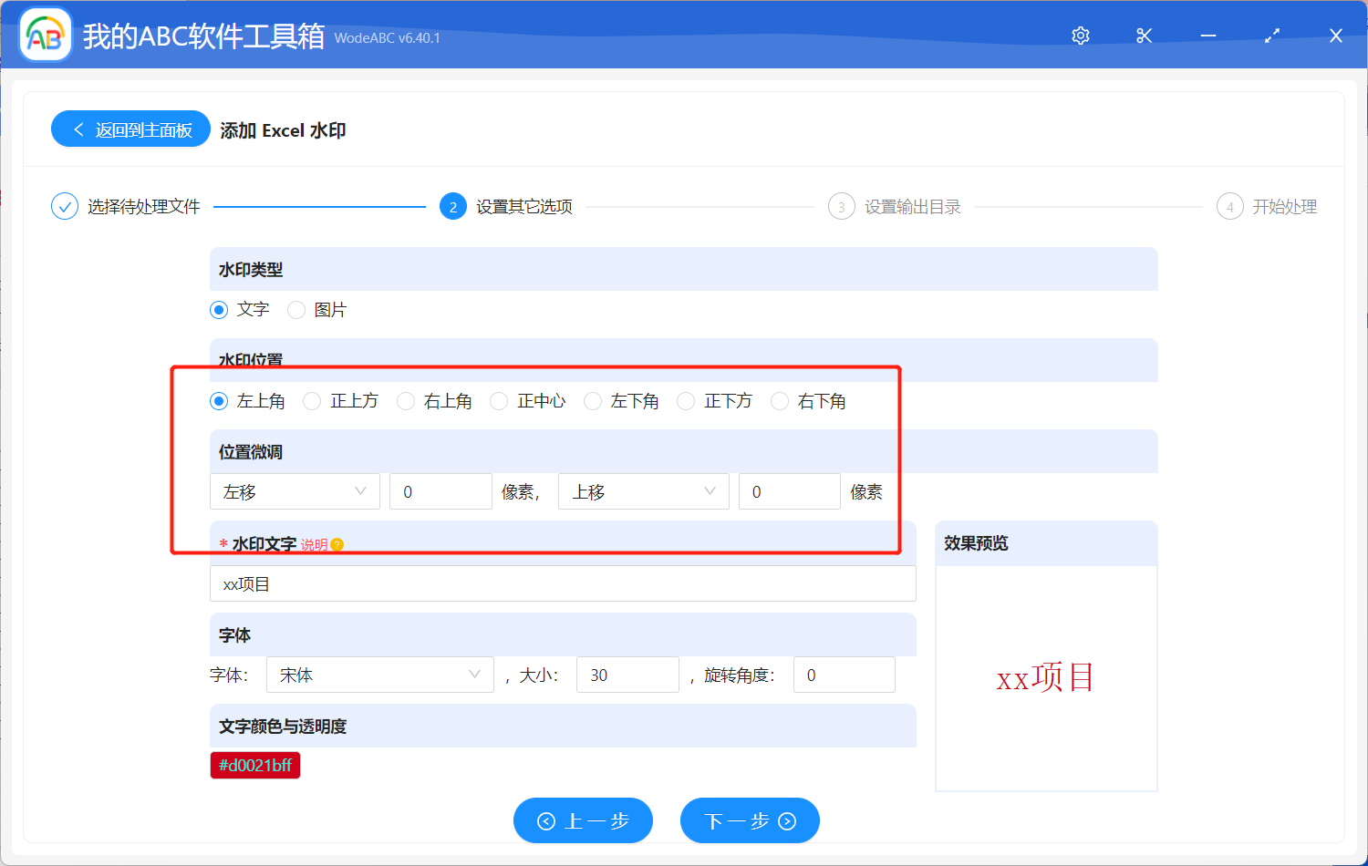Select the 正中心 watermark position

click(499, 400)
